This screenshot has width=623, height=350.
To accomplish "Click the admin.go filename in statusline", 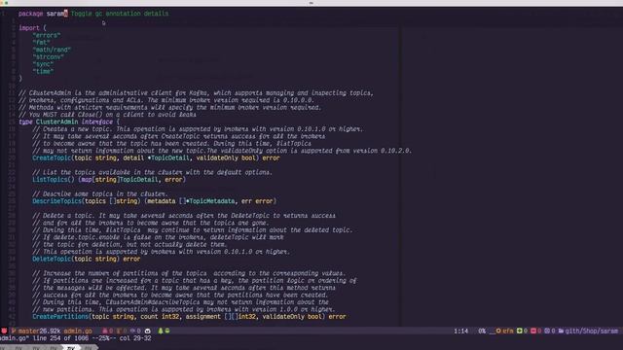I will 78,331.
